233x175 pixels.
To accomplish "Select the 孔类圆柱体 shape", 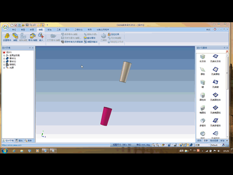I will point(216,97).
